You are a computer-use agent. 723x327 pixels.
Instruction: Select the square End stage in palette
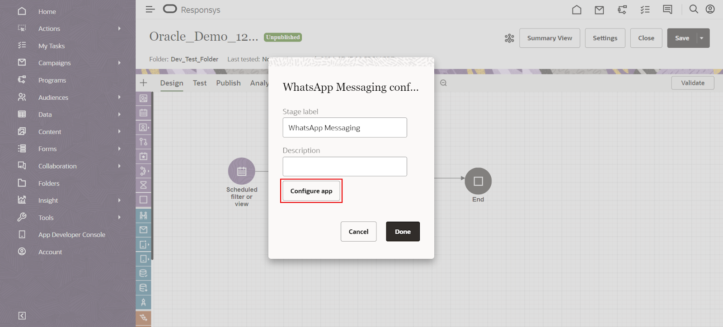click(x=143, y=200)
